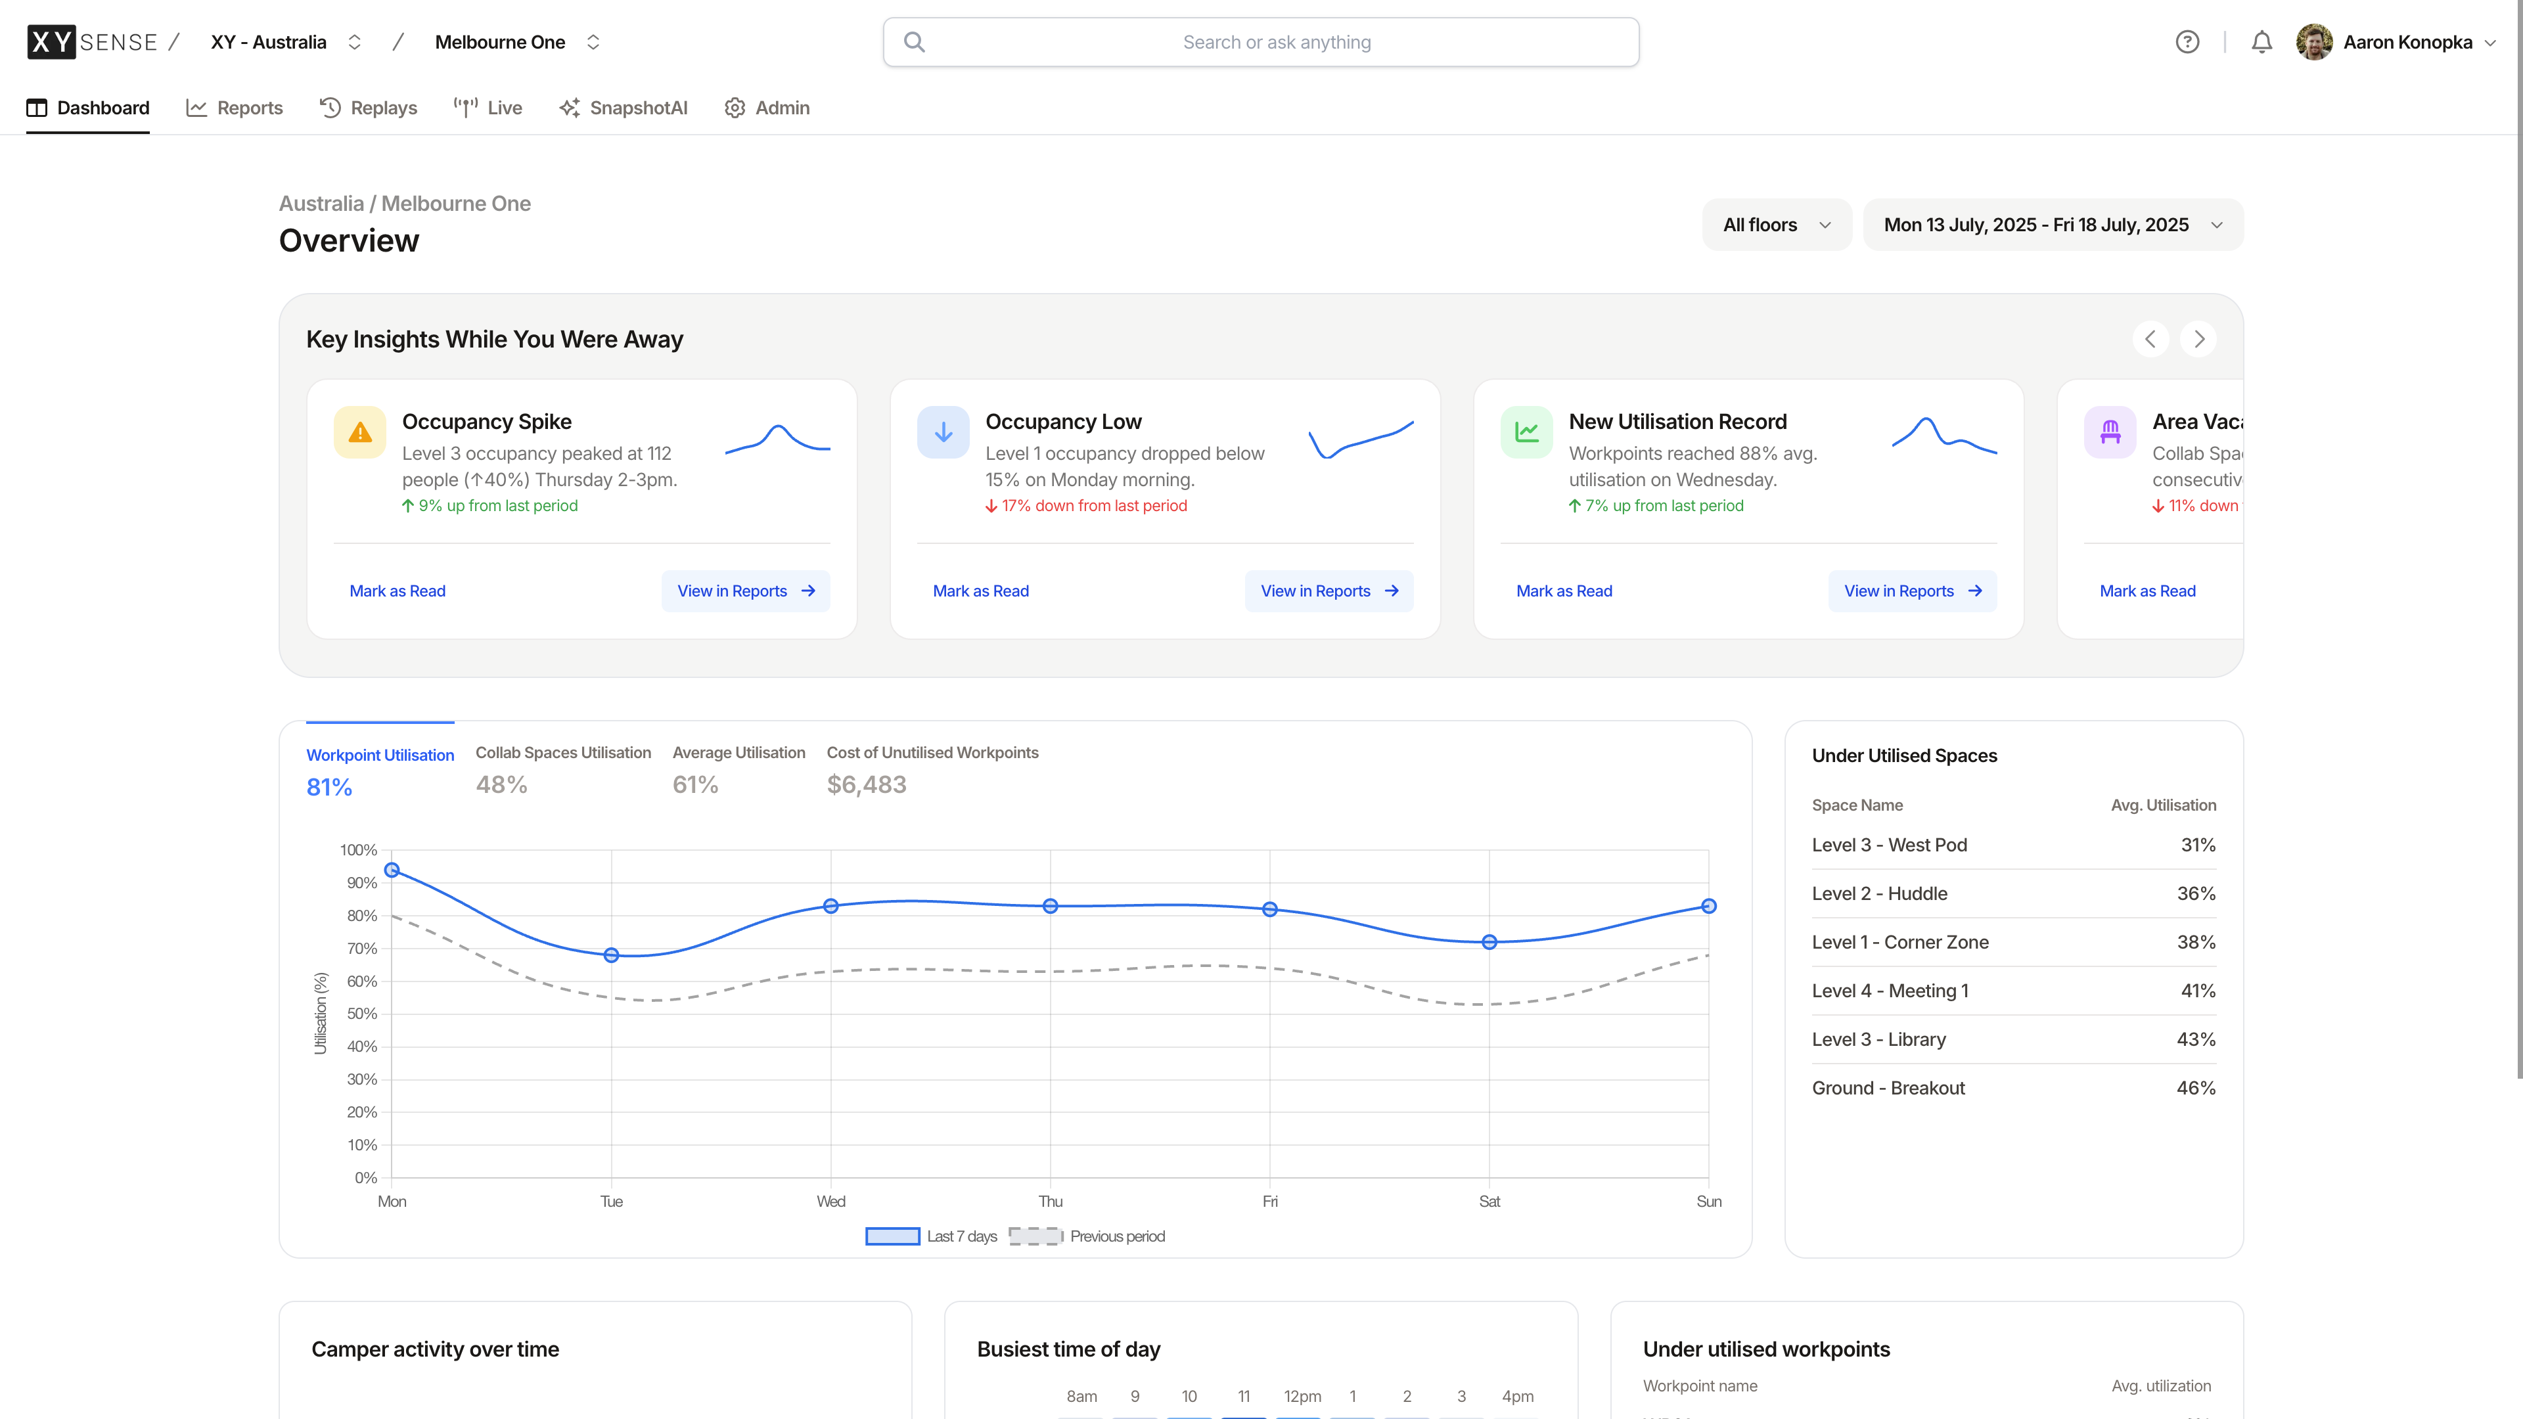The width and height of the screenshot is (2523, 1419).
Task: Click the Level 4 - Meeting 1 row
Action: click(2014, 991)
